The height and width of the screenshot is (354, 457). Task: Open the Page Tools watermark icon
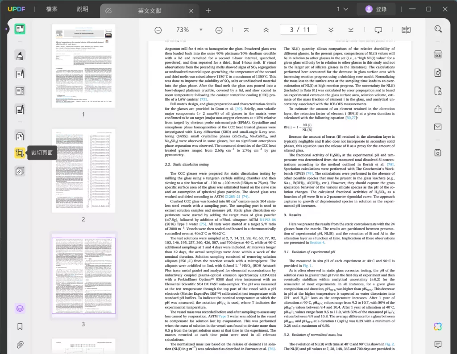coord(20,171)
